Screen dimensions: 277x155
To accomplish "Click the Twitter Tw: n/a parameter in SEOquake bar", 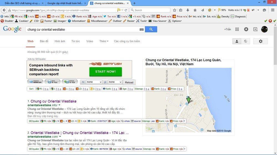I will coord(109,16).
